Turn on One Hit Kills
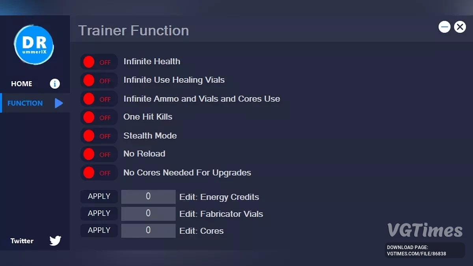Screen dimensions: 473x266 [x=99, y=117]
